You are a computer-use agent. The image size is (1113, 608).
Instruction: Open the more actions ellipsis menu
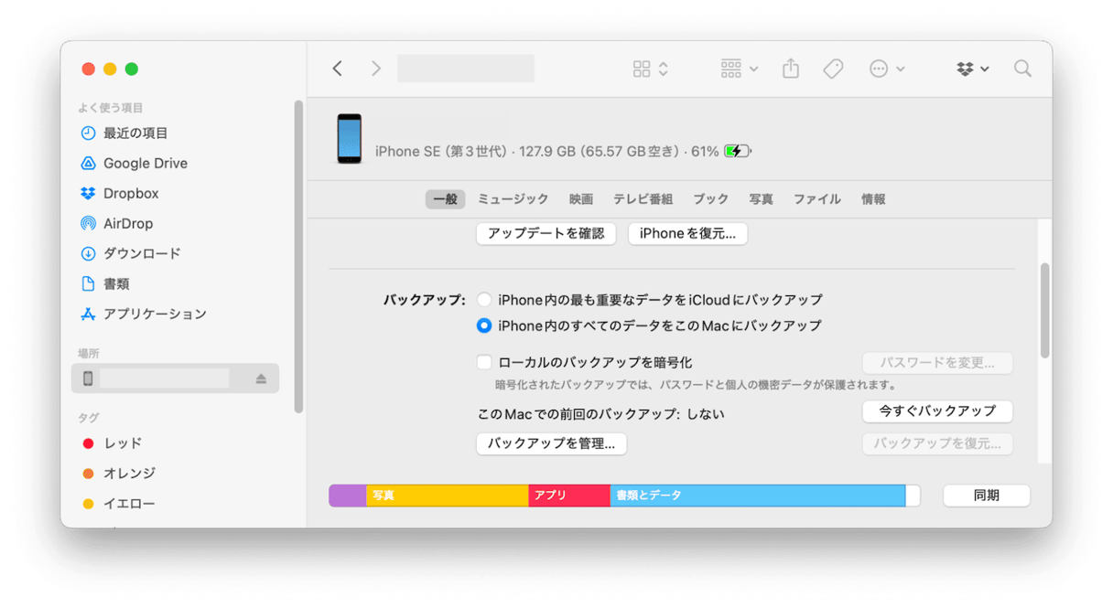pos(877,68)
